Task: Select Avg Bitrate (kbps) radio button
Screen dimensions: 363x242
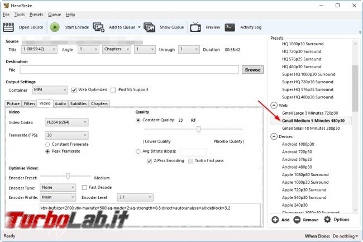Action: 138,151
